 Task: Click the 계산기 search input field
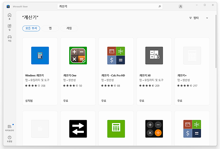(x=110, y=7)
